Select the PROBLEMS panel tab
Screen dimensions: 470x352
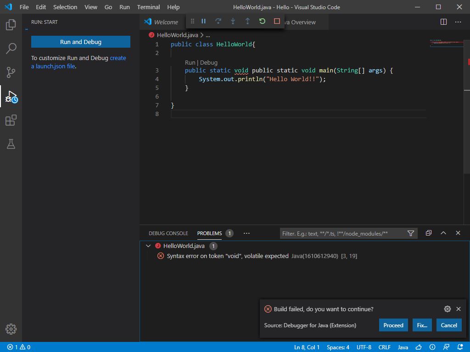[209, 233]
